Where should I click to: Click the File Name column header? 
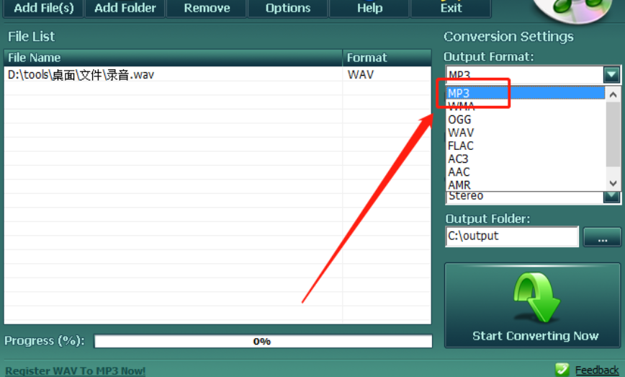pos(173,58)
